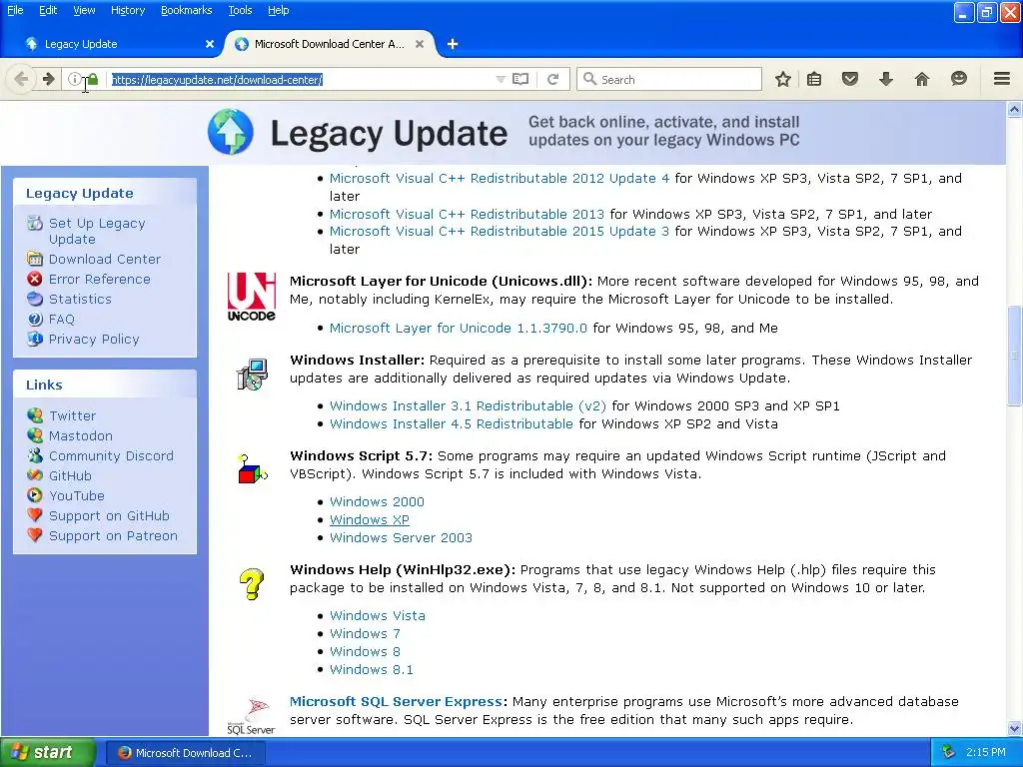Open the Bookmarks menu
Viewport: 1023px width, 767px height.
click(x=187, y=10)
